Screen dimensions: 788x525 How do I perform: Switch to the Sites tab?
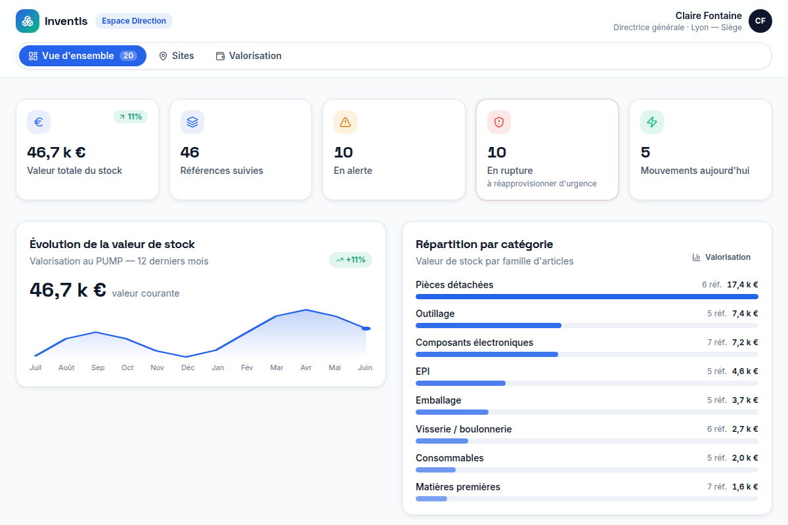tap(177, 56)
